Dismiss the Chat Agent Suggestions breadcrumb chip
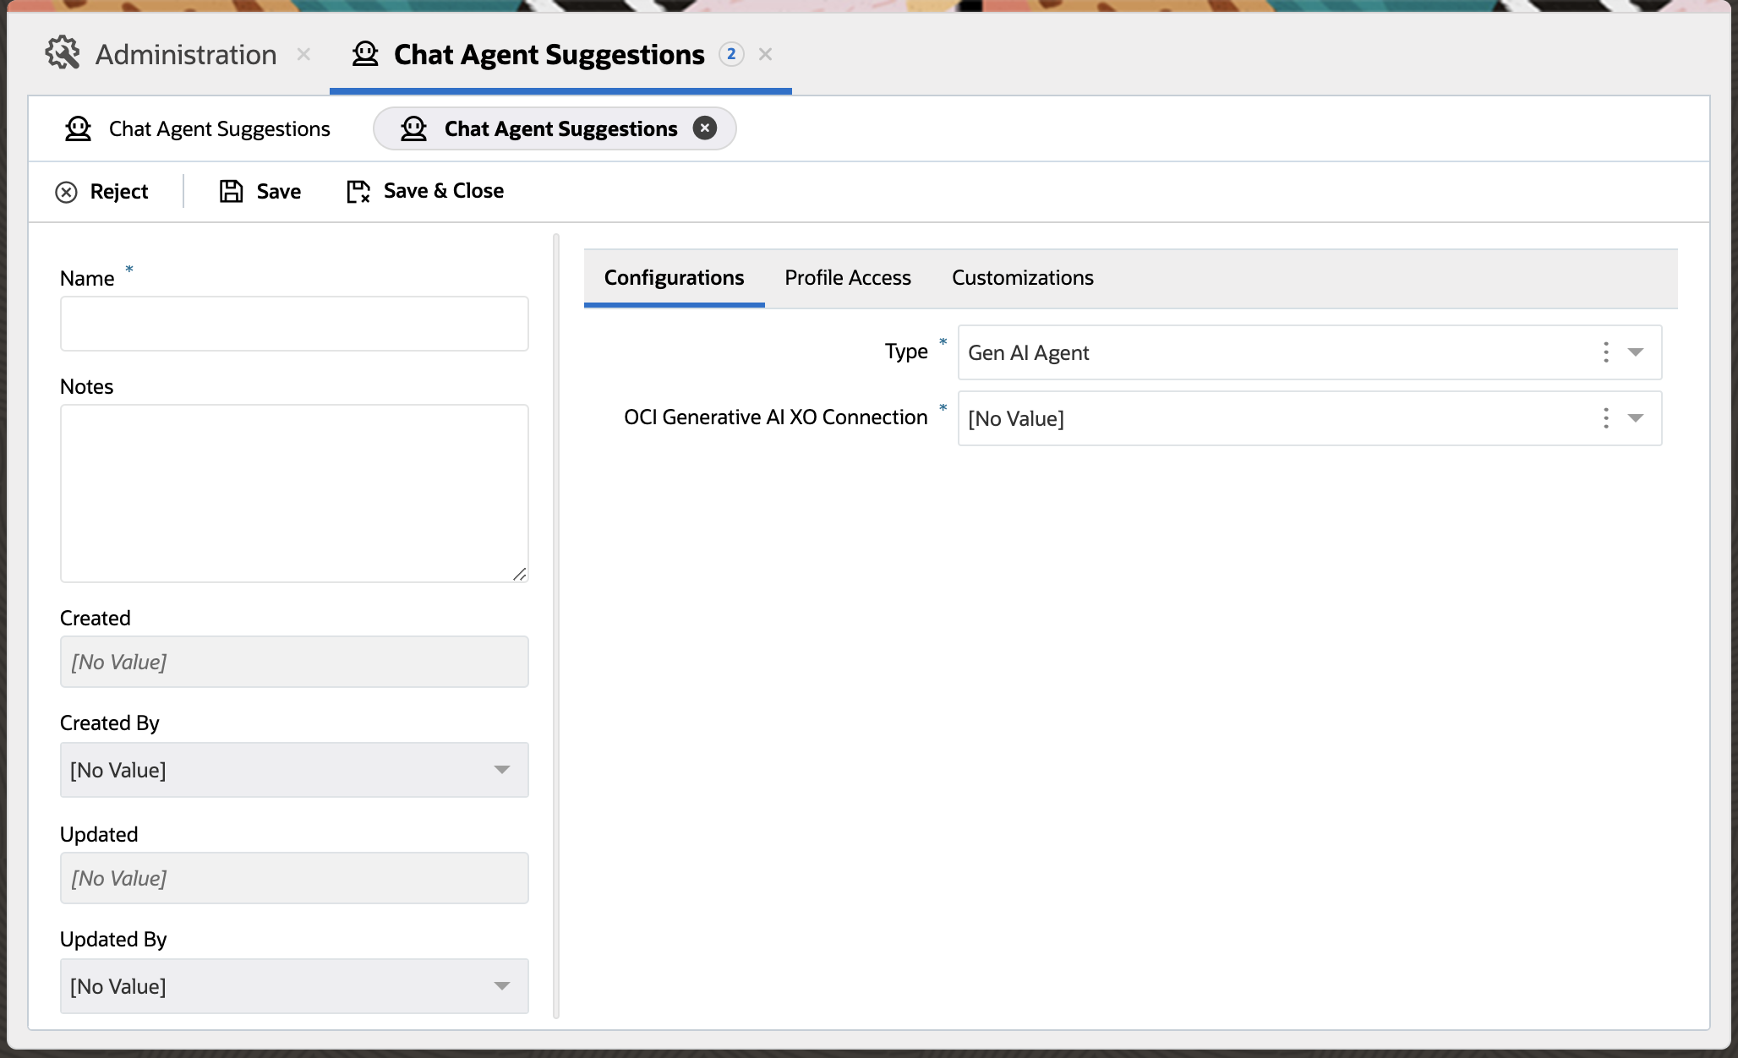The width and height of the screenshot is (1738, 1058). point(706,128)
